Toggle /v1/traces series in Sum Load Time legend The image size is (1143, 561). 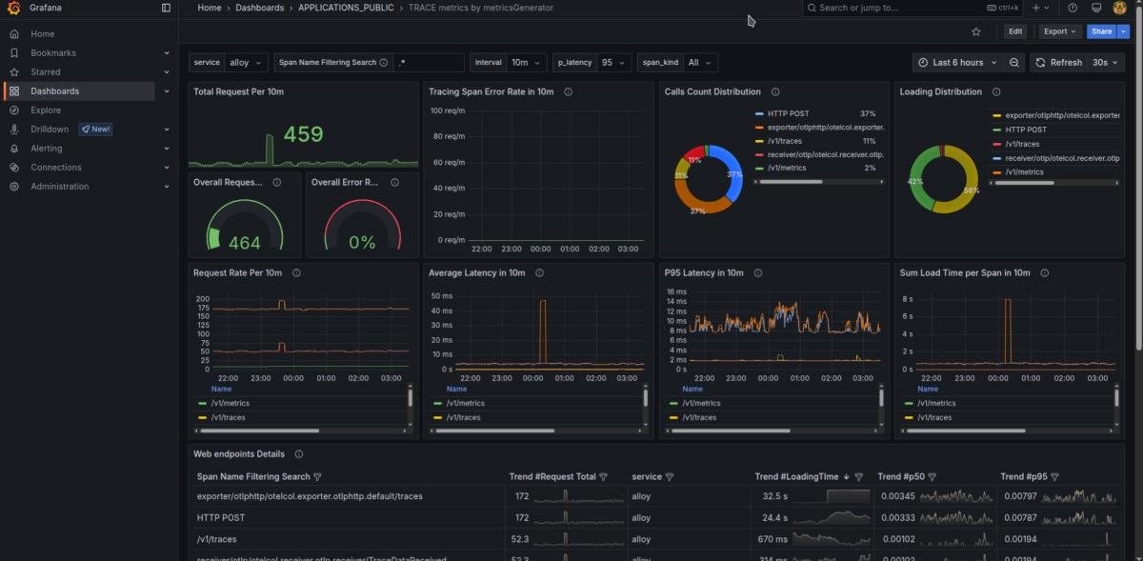click(x=932, y=417)
